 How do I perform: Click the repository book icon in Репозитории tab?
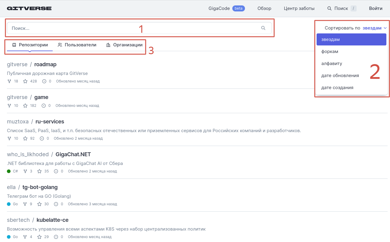pyautogui.click(x=14, y=45)
